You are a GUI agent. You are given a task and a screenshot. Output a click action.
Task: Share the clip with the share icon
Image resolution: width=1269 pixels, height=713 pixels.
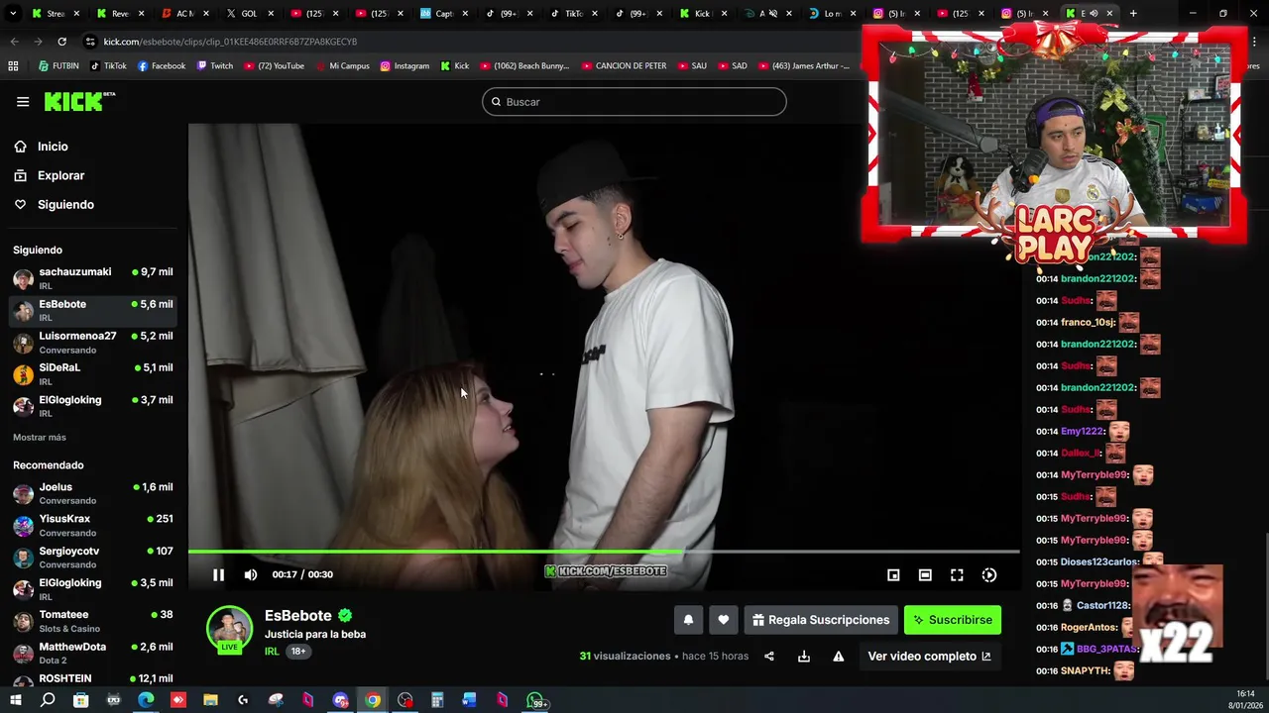pos(769,657)
